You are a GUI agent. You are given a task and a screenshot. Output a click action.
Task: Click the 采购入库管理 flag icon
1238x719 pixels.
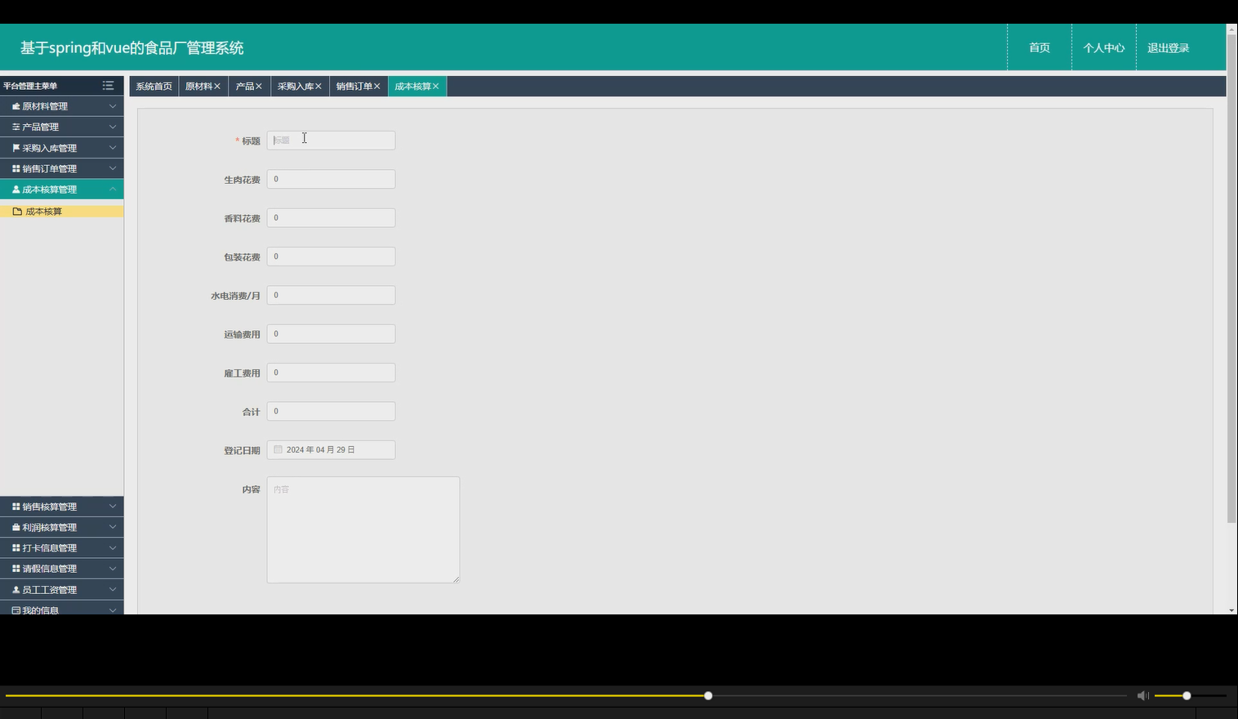click(x=16, y=148)
